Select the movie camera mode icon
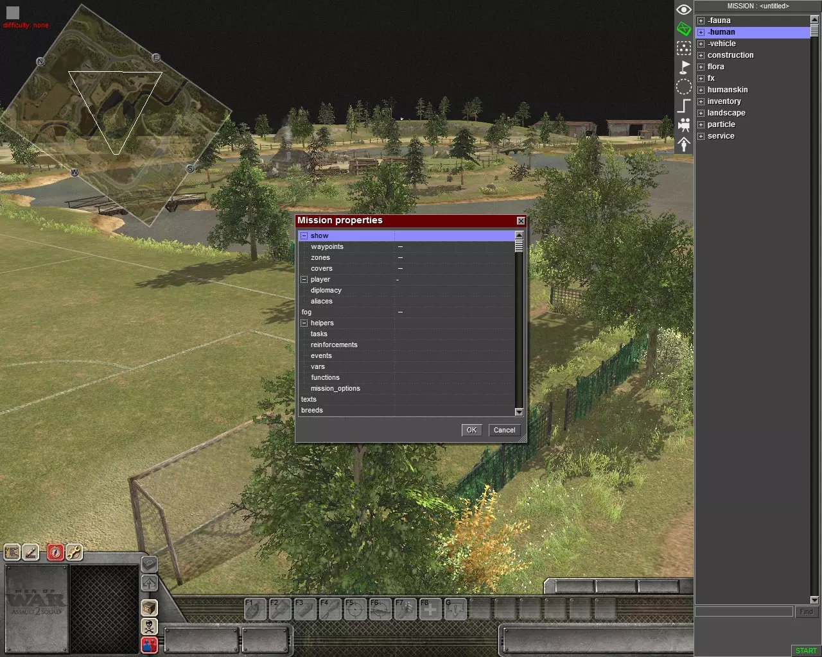Image resolution: width=822 pixels, height=657 pixels. (684, 125)
